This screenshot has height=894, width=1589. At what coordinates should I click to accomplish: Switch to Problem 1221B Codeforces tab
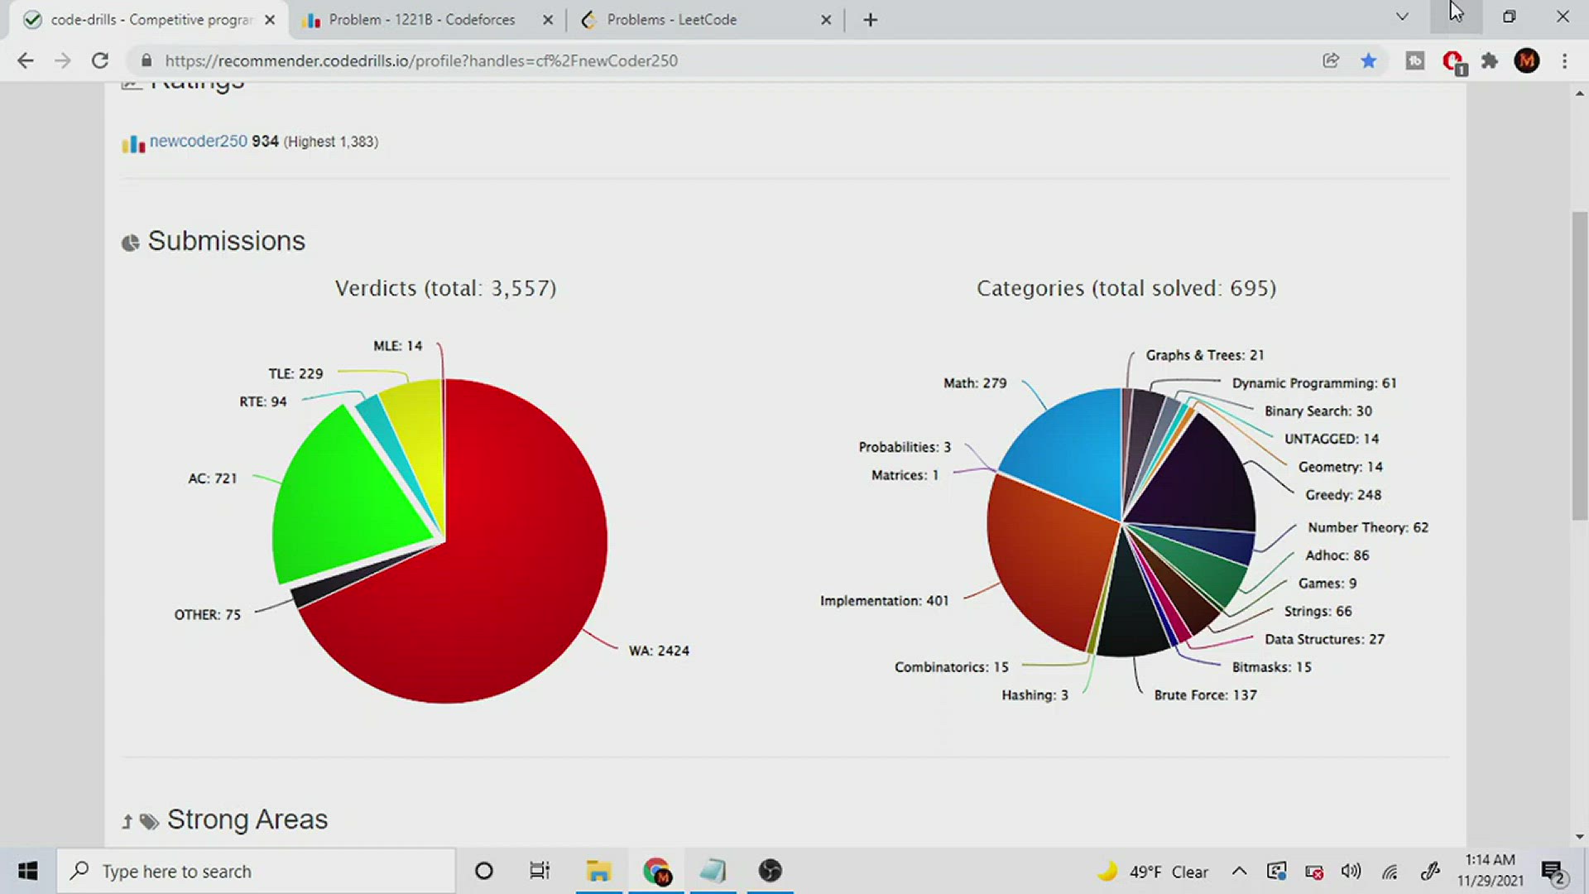point(422,20)
